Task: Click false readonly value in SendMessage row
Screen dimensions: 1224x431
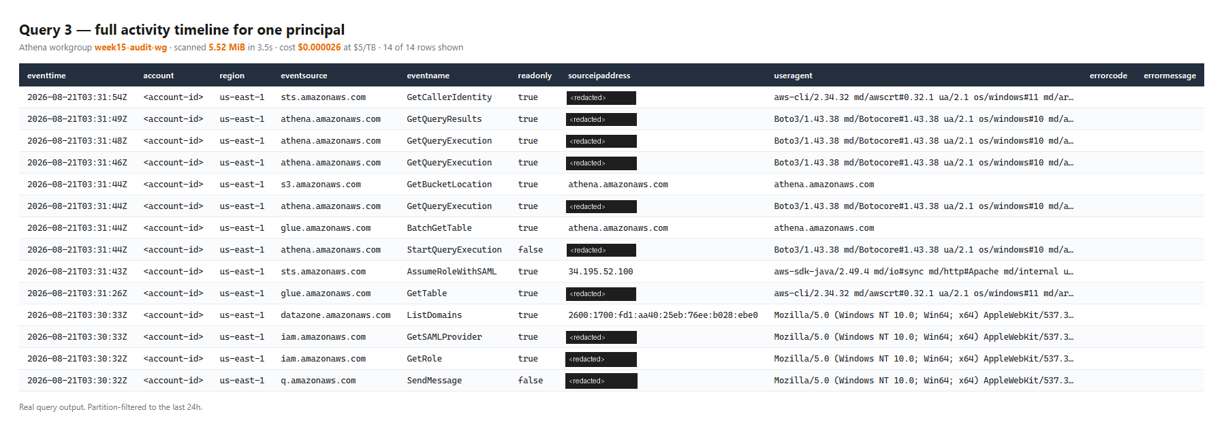Action: tap(531, 381)
